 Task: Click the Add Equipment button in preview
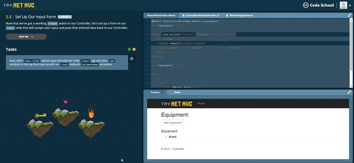tap(173, 123)
